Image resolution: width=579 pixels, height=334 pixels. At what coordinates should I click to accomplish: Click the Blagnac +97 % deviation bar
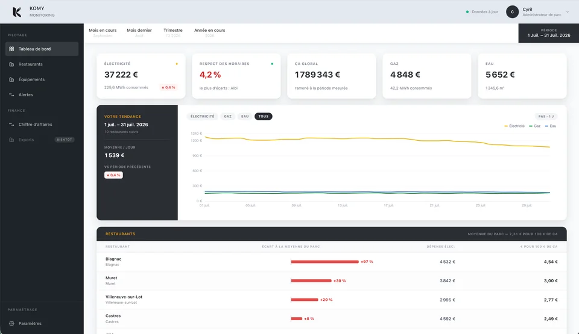[x=324, y=262]
